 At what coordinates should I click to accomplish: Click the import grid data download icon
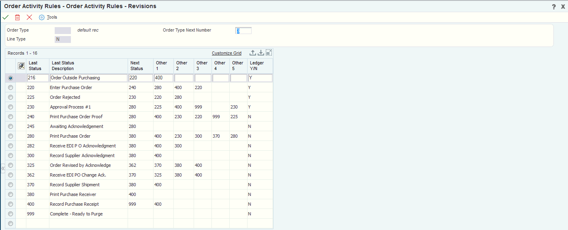pyautogui.click(x=261, y=53)
